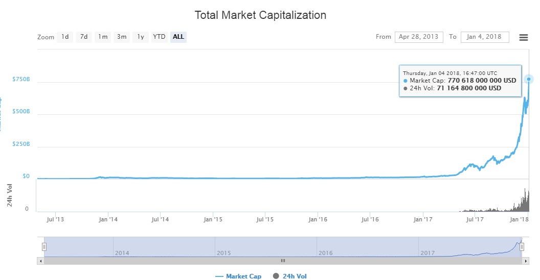Set zoom to 3m

[x=122, y=37]
